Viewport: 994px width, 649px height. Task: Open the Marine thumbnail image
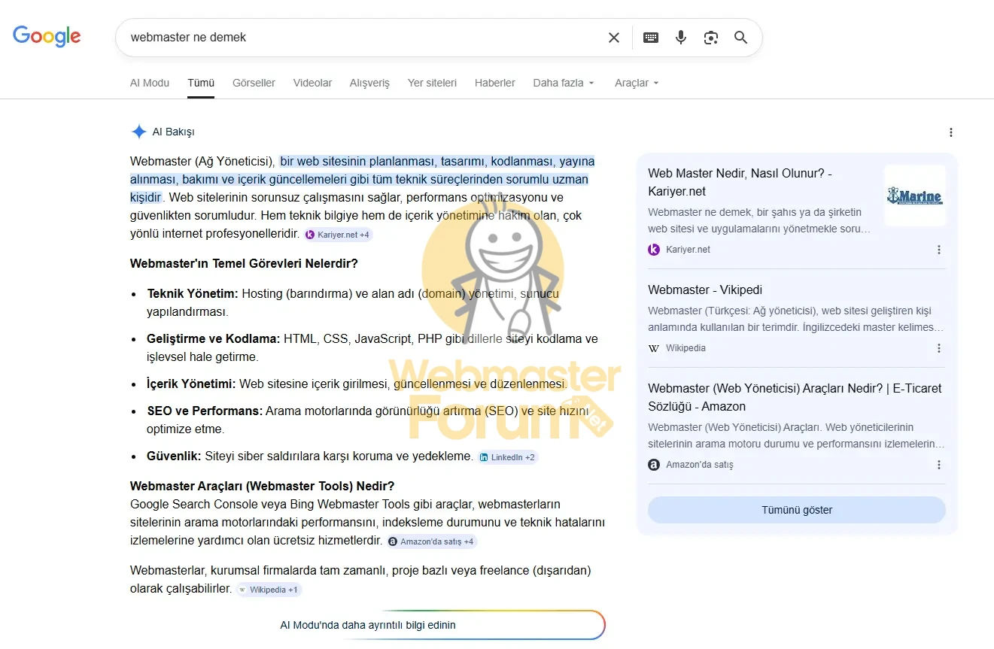pyautogui.click(x=914, y=196)
